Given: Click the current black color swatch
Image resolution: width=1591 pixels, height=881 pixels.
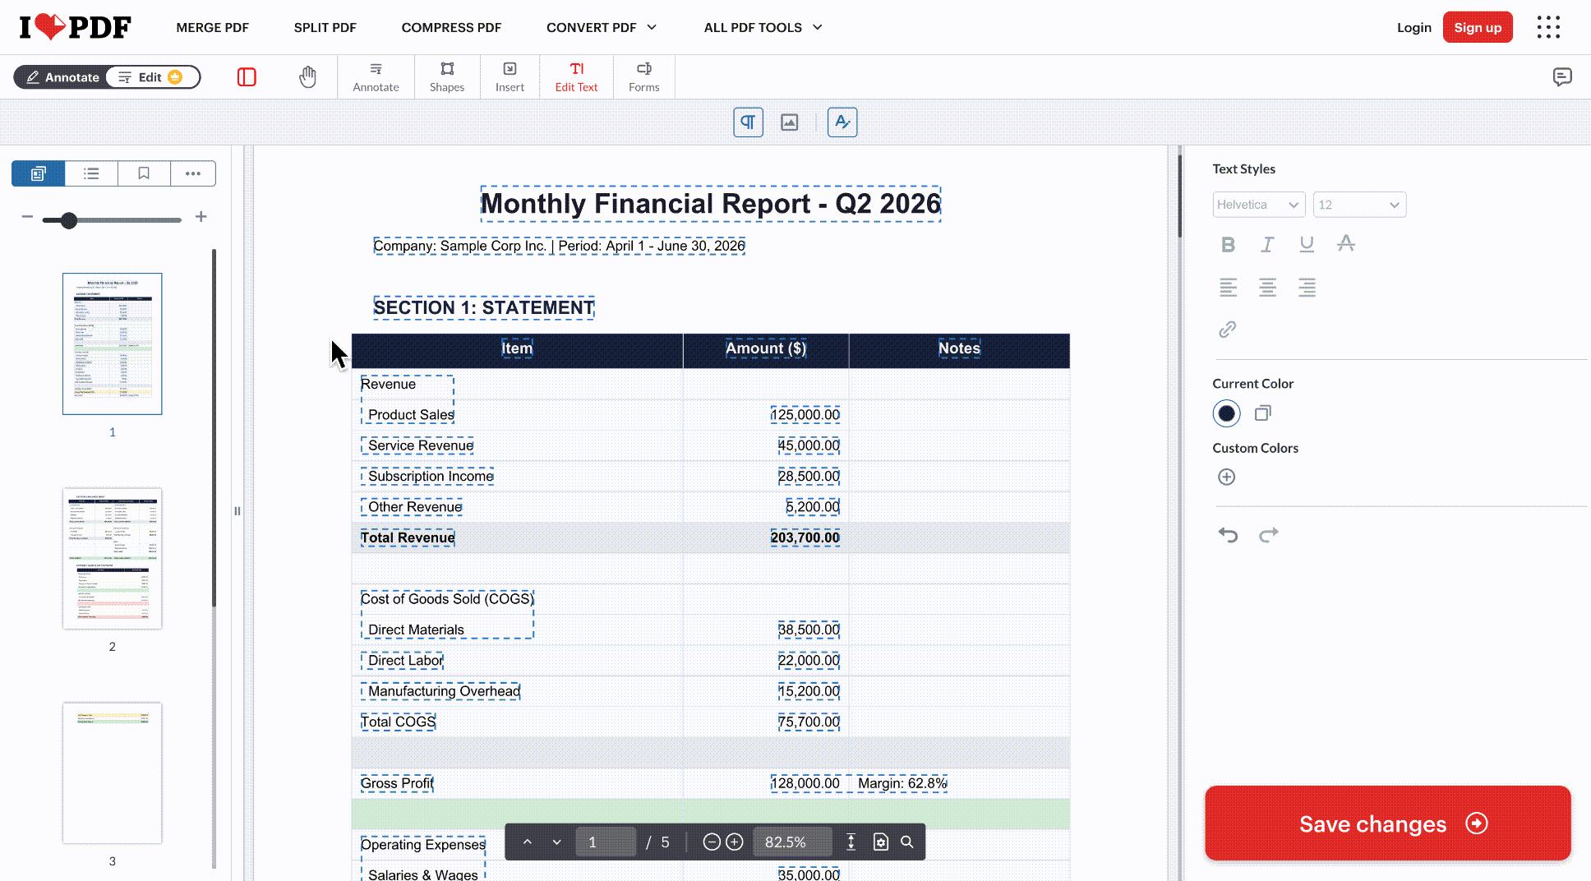Looking at the screenshot, I should (x=1226, y=413).
